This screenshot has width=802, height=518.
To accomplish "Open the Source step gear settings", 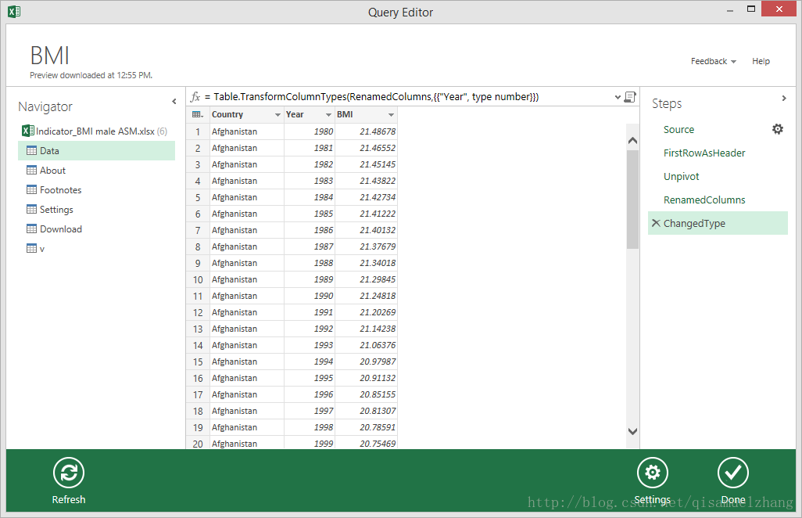I will [x=778, y=129].
